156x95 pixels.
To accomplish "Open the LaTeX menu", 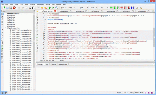I will 22,5.
